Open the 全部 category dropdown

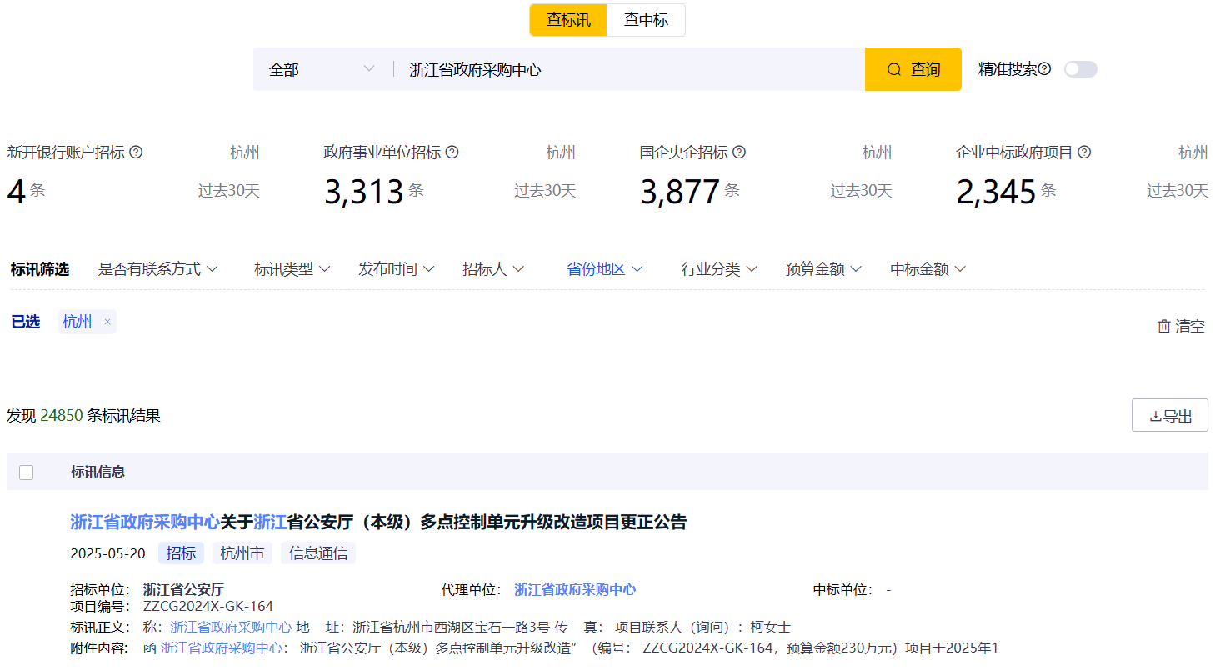click(321, 69)
